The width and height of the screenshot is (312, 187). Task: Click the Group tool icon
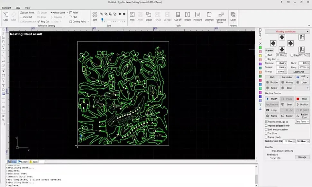click(x=149, y=15)
